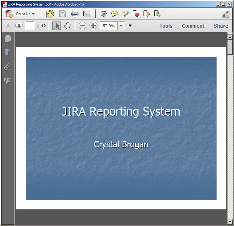Select the Hand pan tool
Viewport: 234px width, 226px height.
point(67,26)
